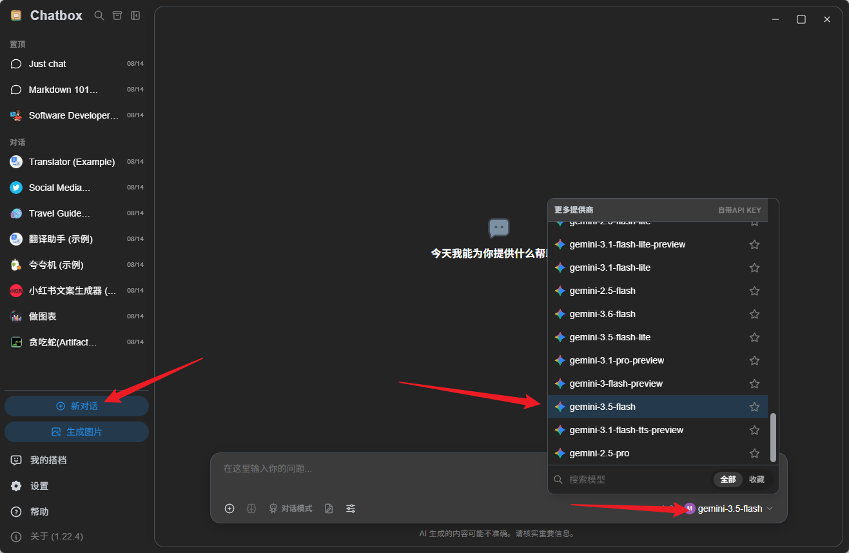Screen dimensions: 849x553
Task: Open the 对话模式 conversation mode button
Action: [x=290, y=509]
